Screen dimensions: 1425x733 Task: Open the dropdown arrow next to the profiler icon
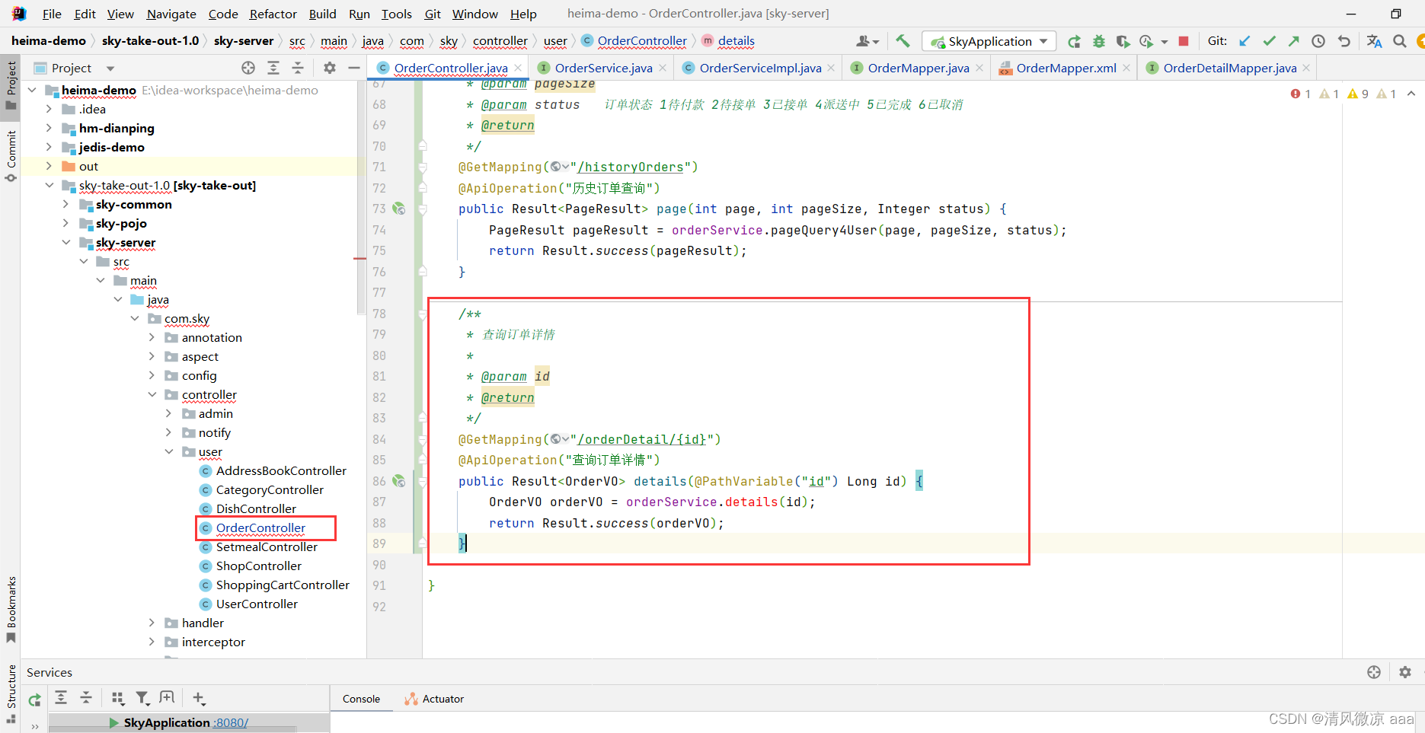click(x=1165, y=42)
